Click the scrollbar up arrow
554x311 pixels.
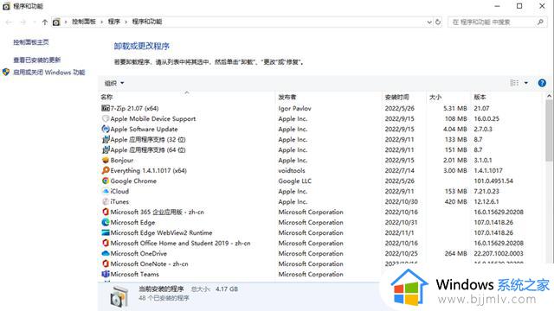[549, 96]
